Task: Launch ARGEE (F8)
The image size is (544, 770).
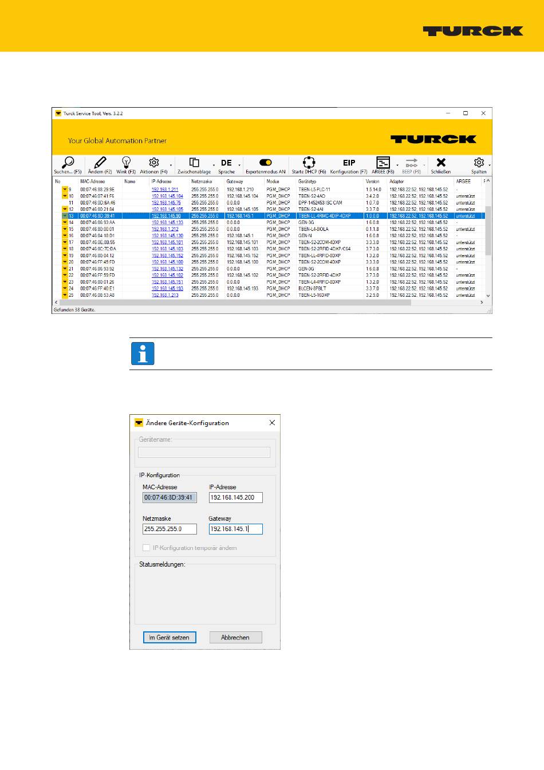Action: 383,165
